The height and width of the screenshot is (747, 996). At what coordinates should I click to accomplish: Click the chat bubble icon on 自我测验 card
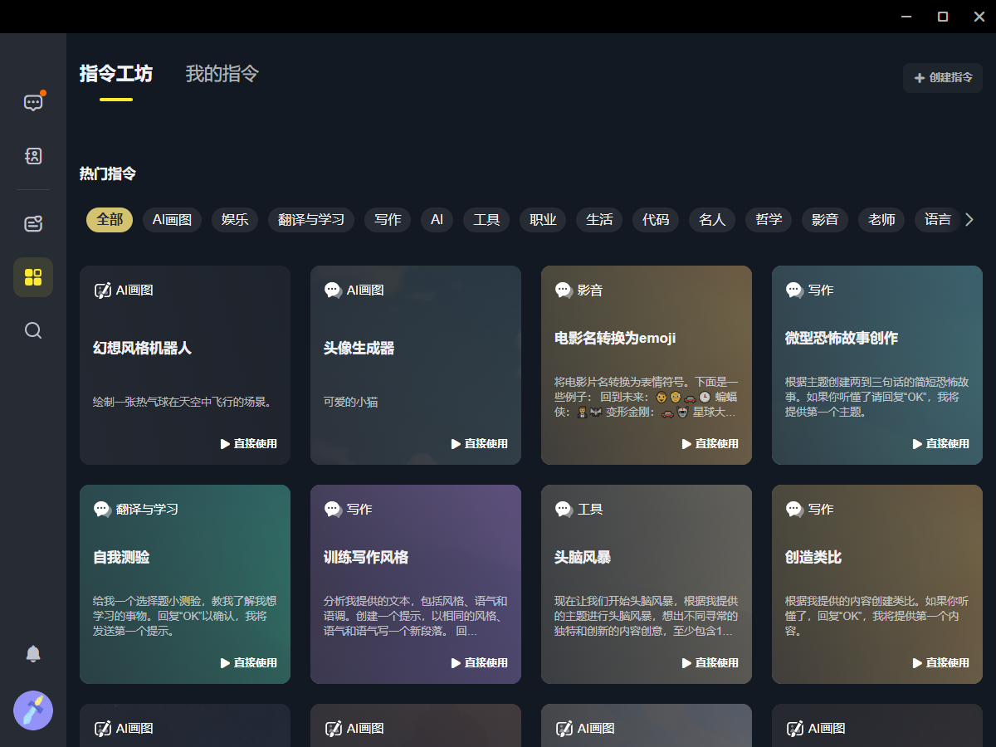(x=102, y=509)
